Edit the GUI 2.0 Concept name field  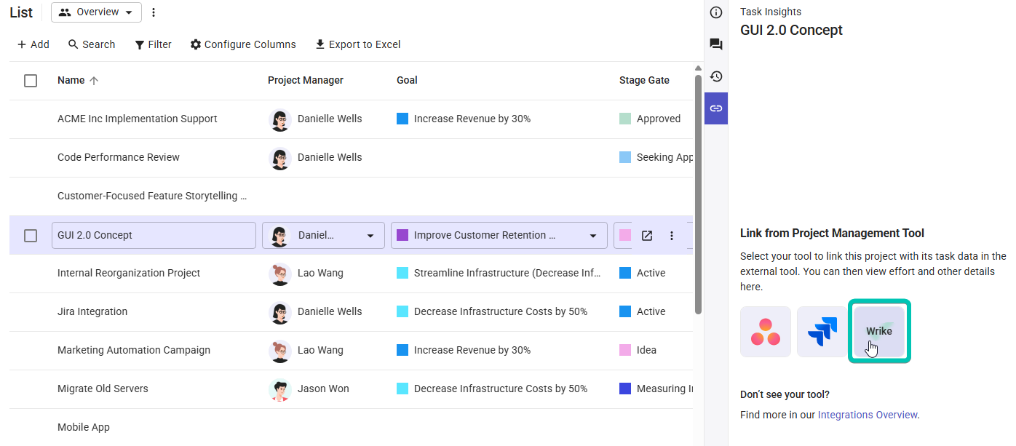[x=154, y=236]
